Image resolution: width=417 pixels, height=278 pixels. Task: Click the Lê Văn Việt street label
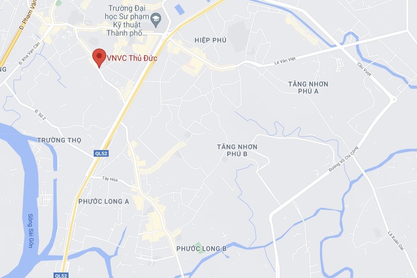(x=285, y=61)
